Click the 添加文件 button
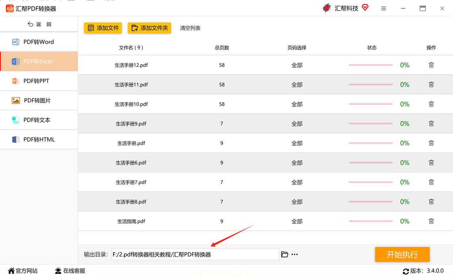 point(103,28)
